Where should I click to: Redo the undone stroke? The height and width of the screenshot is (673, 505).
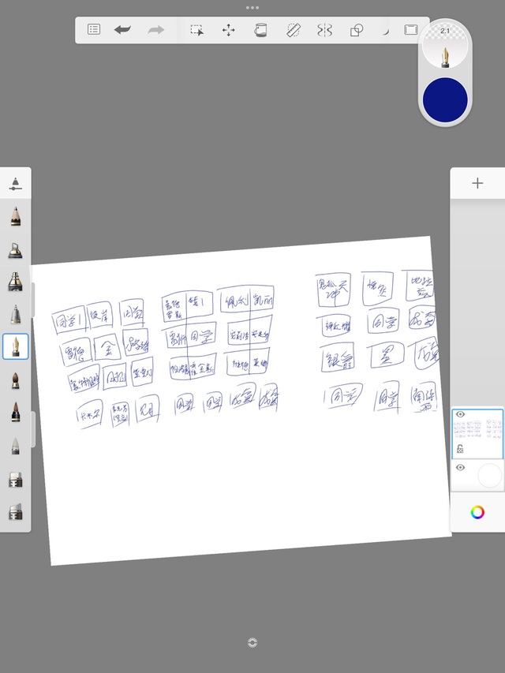(156, 30)
